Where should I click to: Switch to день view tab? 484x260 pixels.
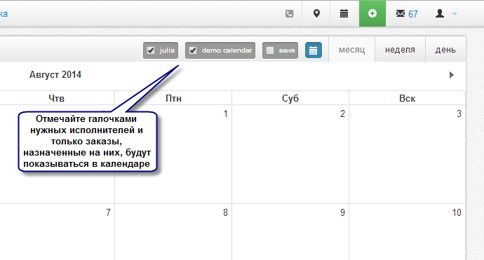445,50
